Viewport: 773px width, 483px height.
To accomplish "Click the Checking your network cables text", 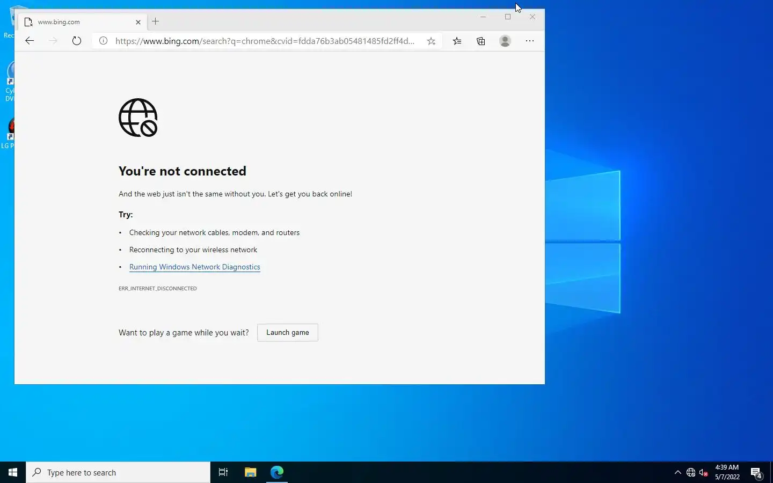I will coord(215,233).
